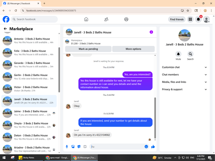This screenshot has height=161, width=215.
Task: Record a voice clip with microphone icon
Action: [67, 146]
